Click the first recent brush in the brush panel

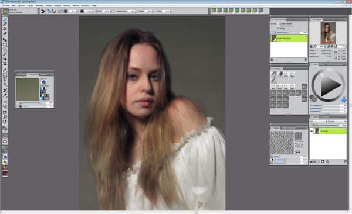(x=273, y=74)
